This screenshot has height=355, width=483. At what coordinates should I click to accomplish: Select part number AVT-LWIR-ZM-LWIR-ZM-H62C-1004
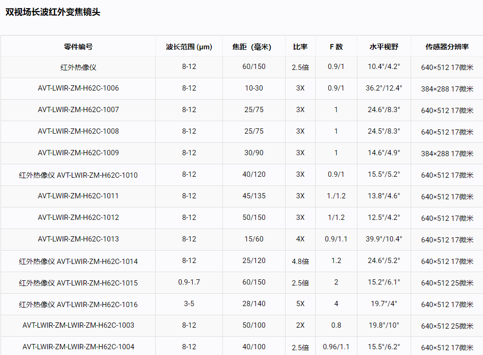tap(78, 347)
